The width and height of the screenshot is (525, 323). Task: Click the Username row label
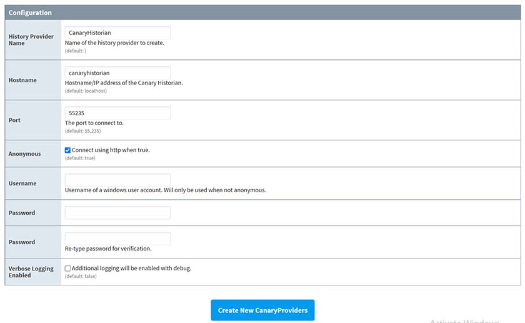click(x=22, y=183)
